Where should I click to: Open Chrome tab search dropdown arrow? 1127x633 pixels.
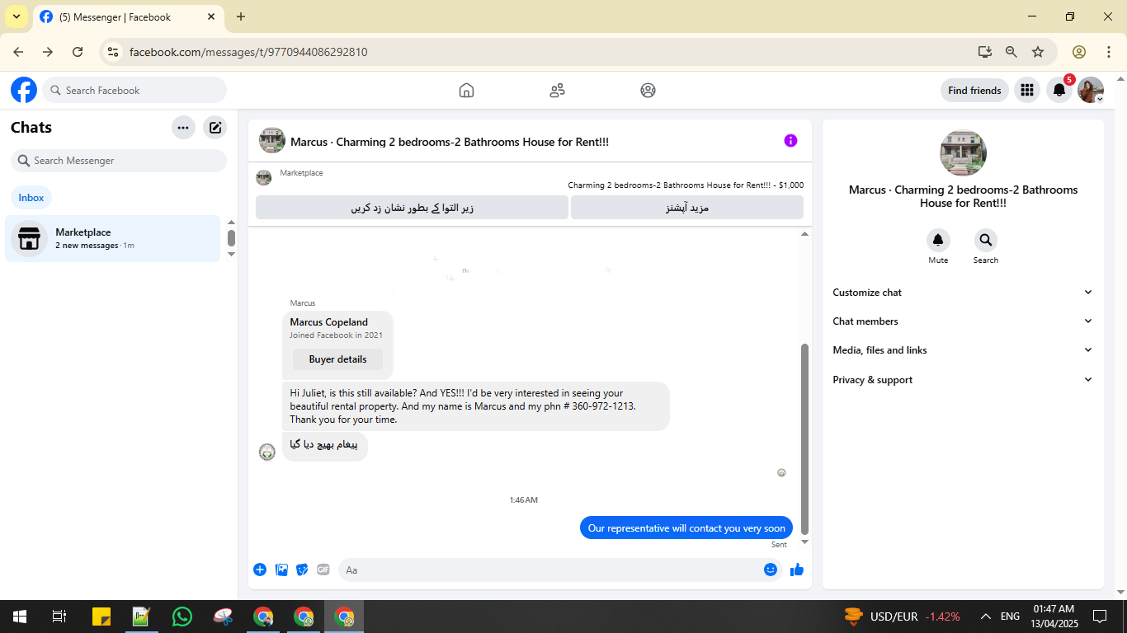pos(17,16)
